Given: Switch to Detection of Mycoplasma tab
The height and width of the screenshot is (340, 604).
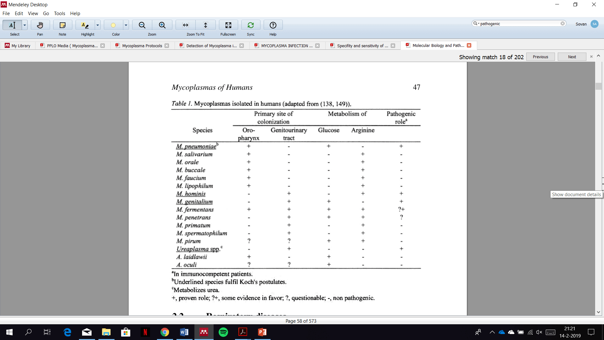Looking at the screenshot, I should click(211, 46).
